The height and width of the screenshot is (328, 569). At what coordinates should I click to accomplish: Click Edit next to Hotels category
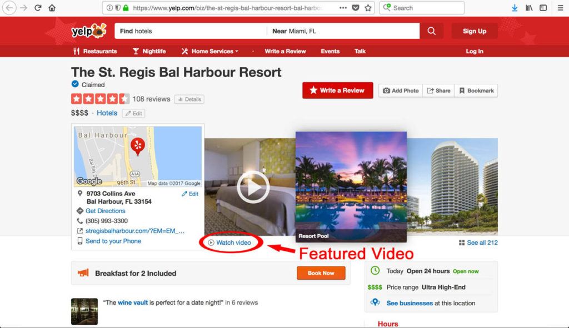133,113
